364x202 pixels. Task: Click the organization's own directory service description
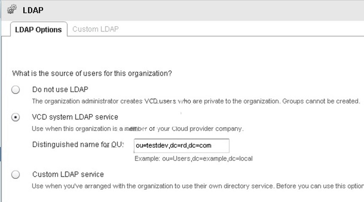click(198, 186)
